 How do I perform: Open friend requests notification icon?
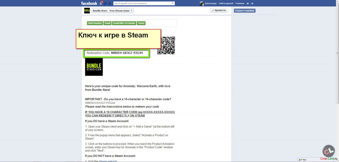(101, 3)
